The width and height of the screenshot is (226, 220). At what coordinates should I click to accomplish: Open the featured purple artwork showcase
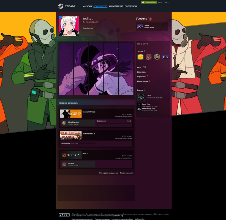pyautogui.click(x=96, y=69)
